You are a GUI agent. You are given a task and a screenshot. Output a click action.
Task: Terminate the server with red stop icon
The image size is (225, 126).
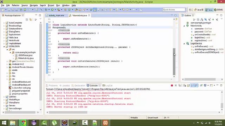(x=172, y=85)
